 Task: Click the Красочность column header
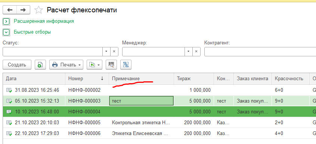(x=290, y=79)
